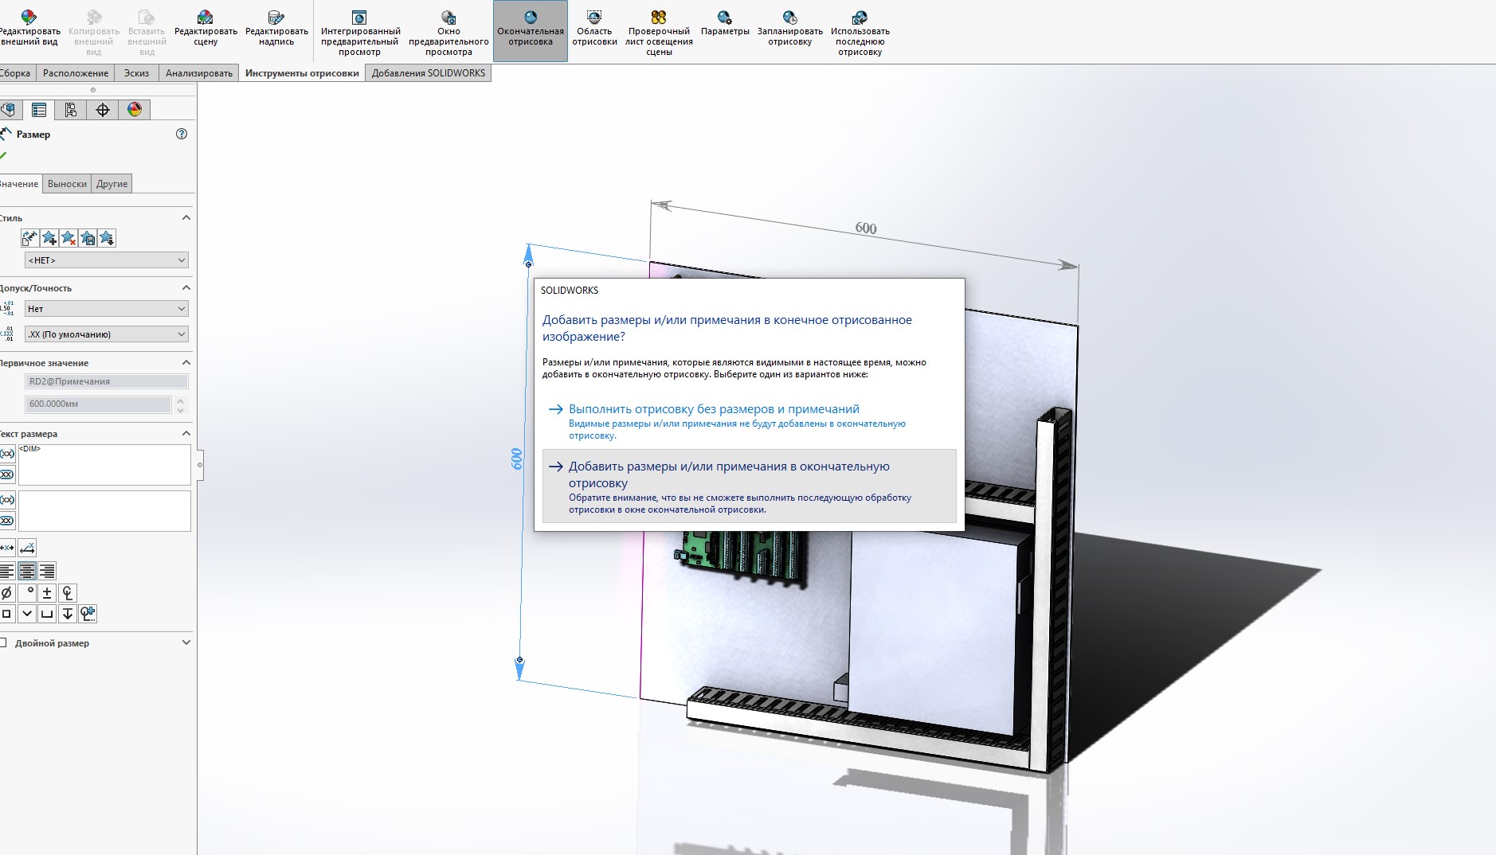Toggle the center dimension button
Viewport: 1496px width, 855px height.
7,548
